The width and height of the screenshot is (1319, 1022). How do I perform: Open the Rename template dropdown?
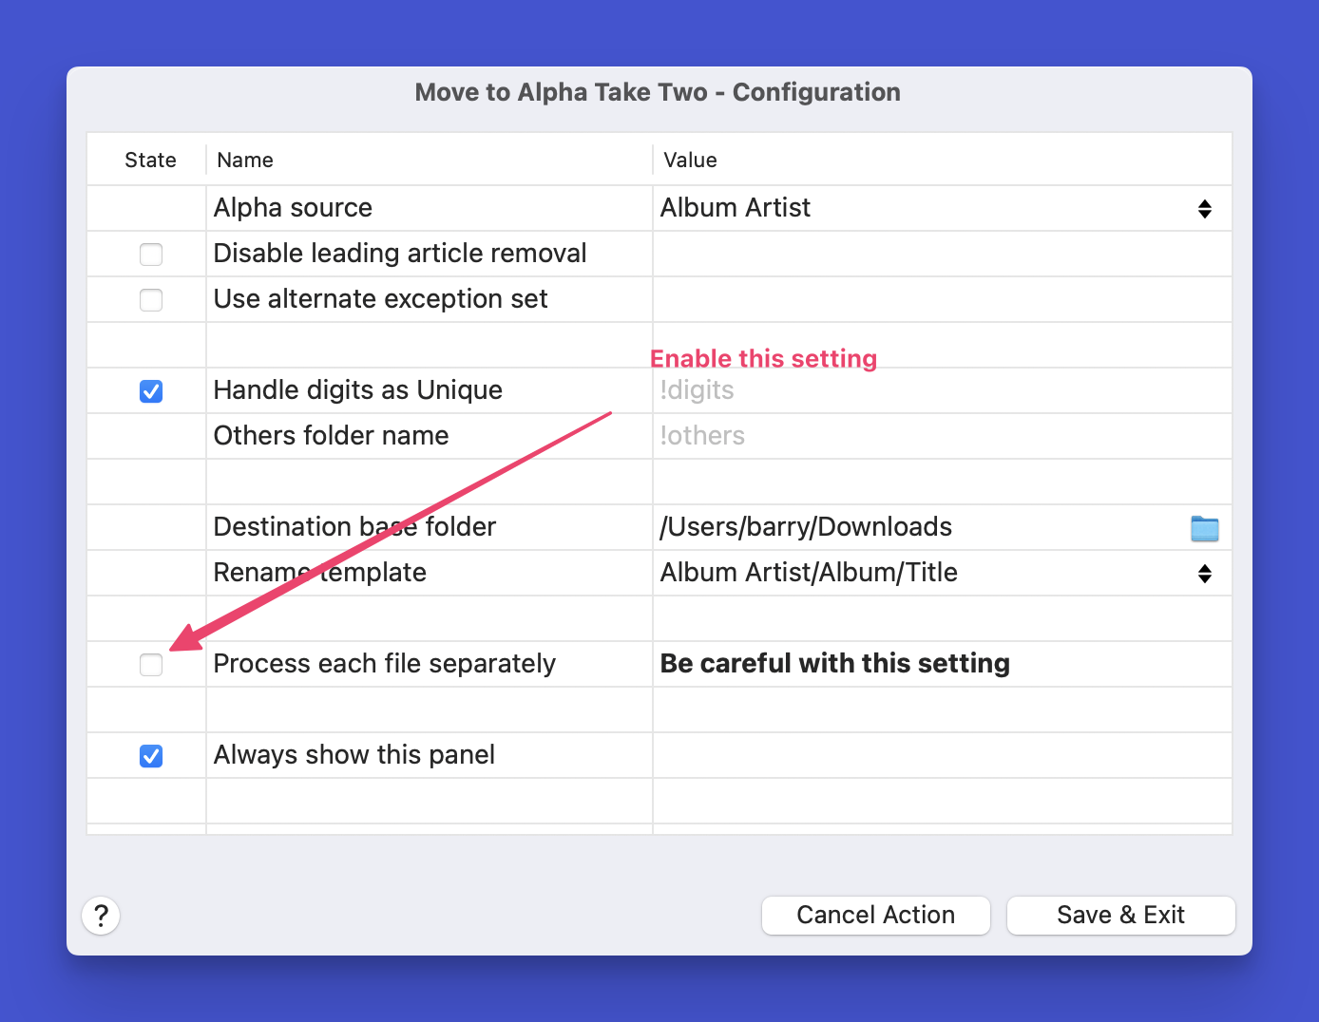(x=1204, y=574)
